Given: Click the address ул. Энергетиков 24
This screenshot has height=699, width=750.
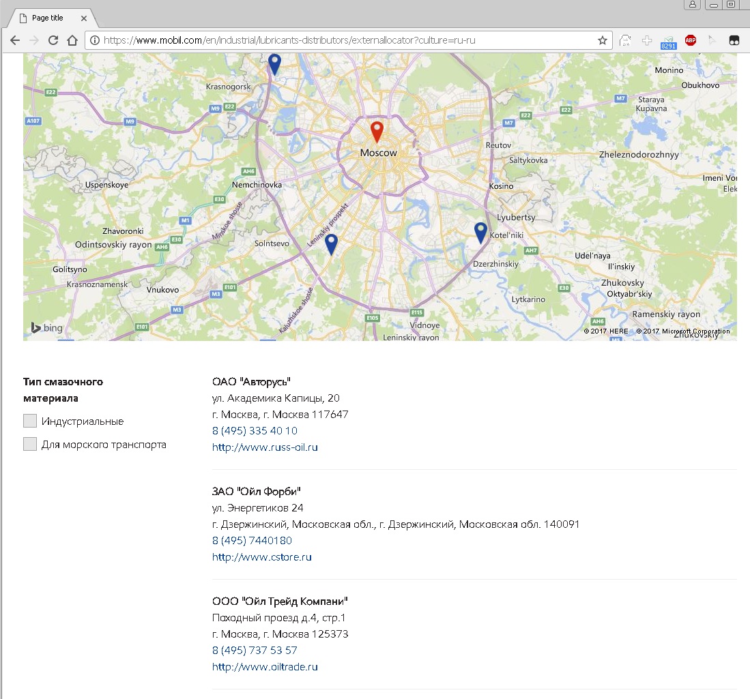Looking at the screenshot, I should 258,508.
